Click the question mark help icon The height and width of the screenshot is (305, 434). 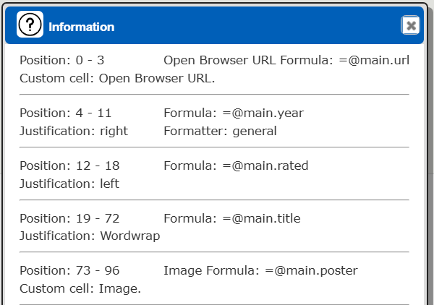[30, 26]
